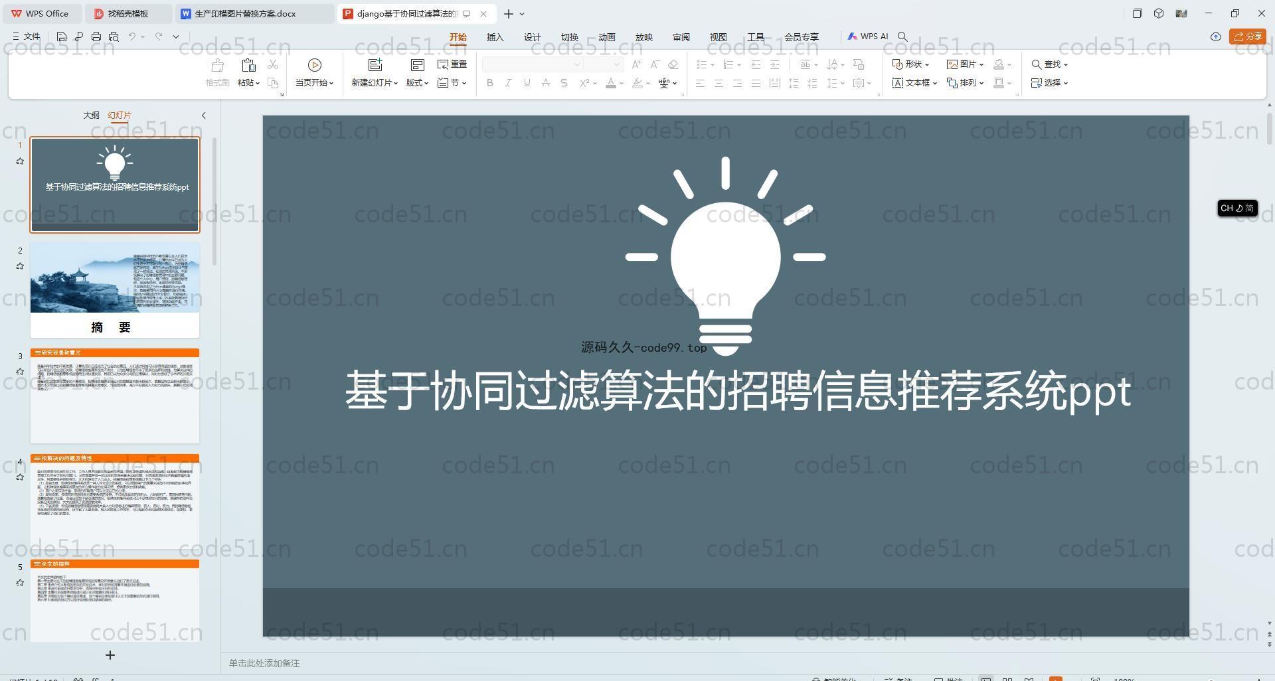Select slide 3 thumbnail 研究背景和意义
The width and height of the screenshot is (1275, 681).
(x=115, y=396)
